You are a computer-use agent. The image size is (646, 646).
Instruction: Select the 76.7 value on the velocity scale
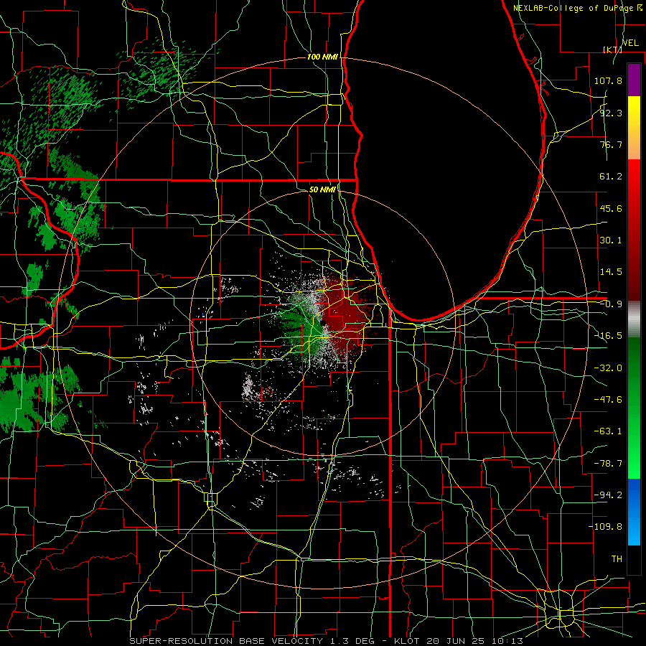611,144
